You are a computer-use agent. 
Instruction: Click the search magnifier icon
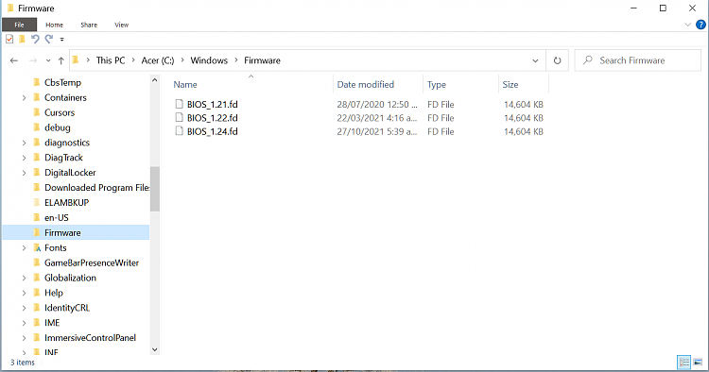(587, 60)
